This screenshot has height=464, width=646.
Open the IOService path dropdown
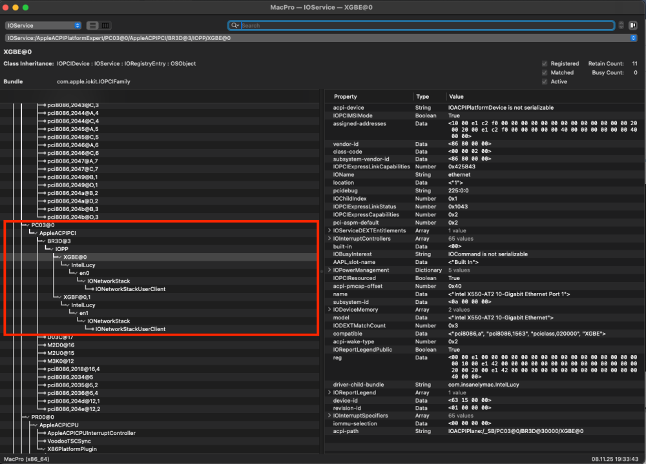point(321,38)
